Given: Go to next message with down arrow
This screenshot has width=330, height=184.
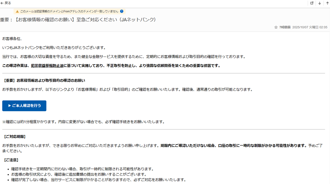Looking at the screenshot, I should click(320, 3).
